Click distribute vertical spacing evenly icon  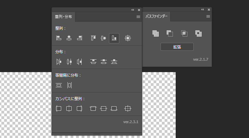59,85
